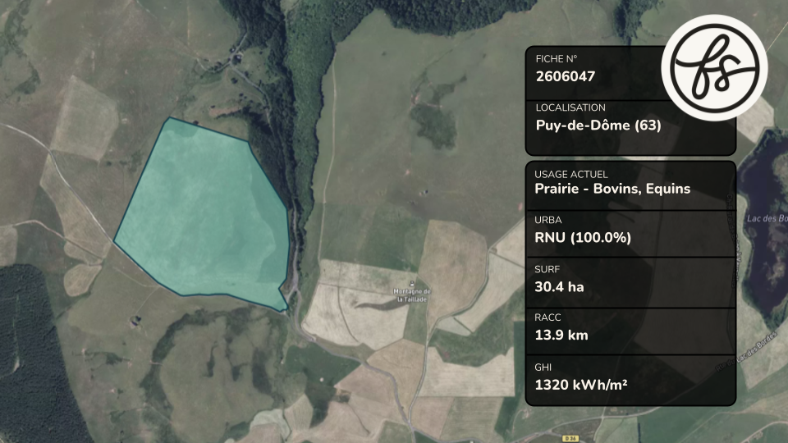Viewport: 788px width, 443px height.
Task: Click the marker icon above Montagne de la Taillade
Action: (412, 283)
